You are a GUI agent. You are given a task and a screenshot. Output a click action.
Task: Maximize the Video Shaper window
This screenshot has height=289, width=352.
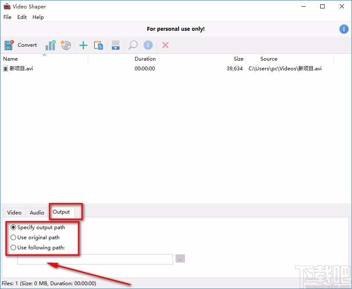pos(322,6)
